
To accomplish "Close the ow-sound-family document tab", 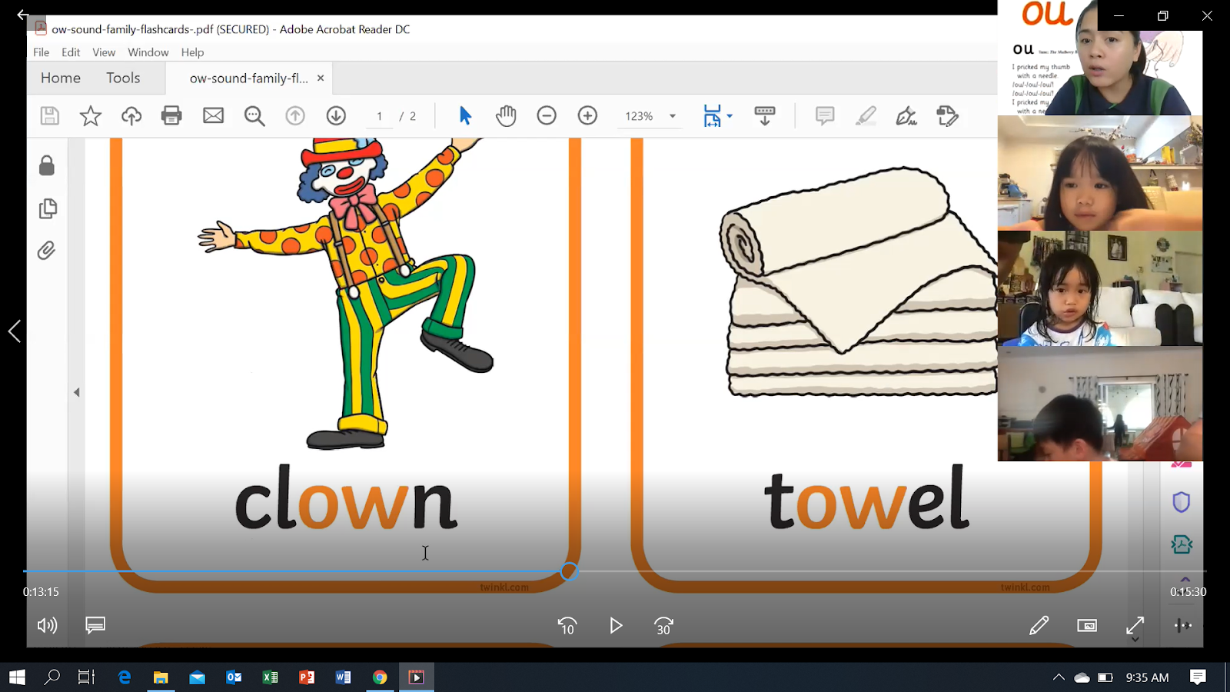I will pos(321,78).
